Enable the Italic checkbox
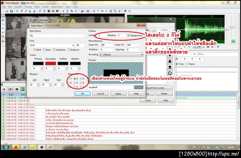This screenshot has height=158, width=241. click(44, 50)
